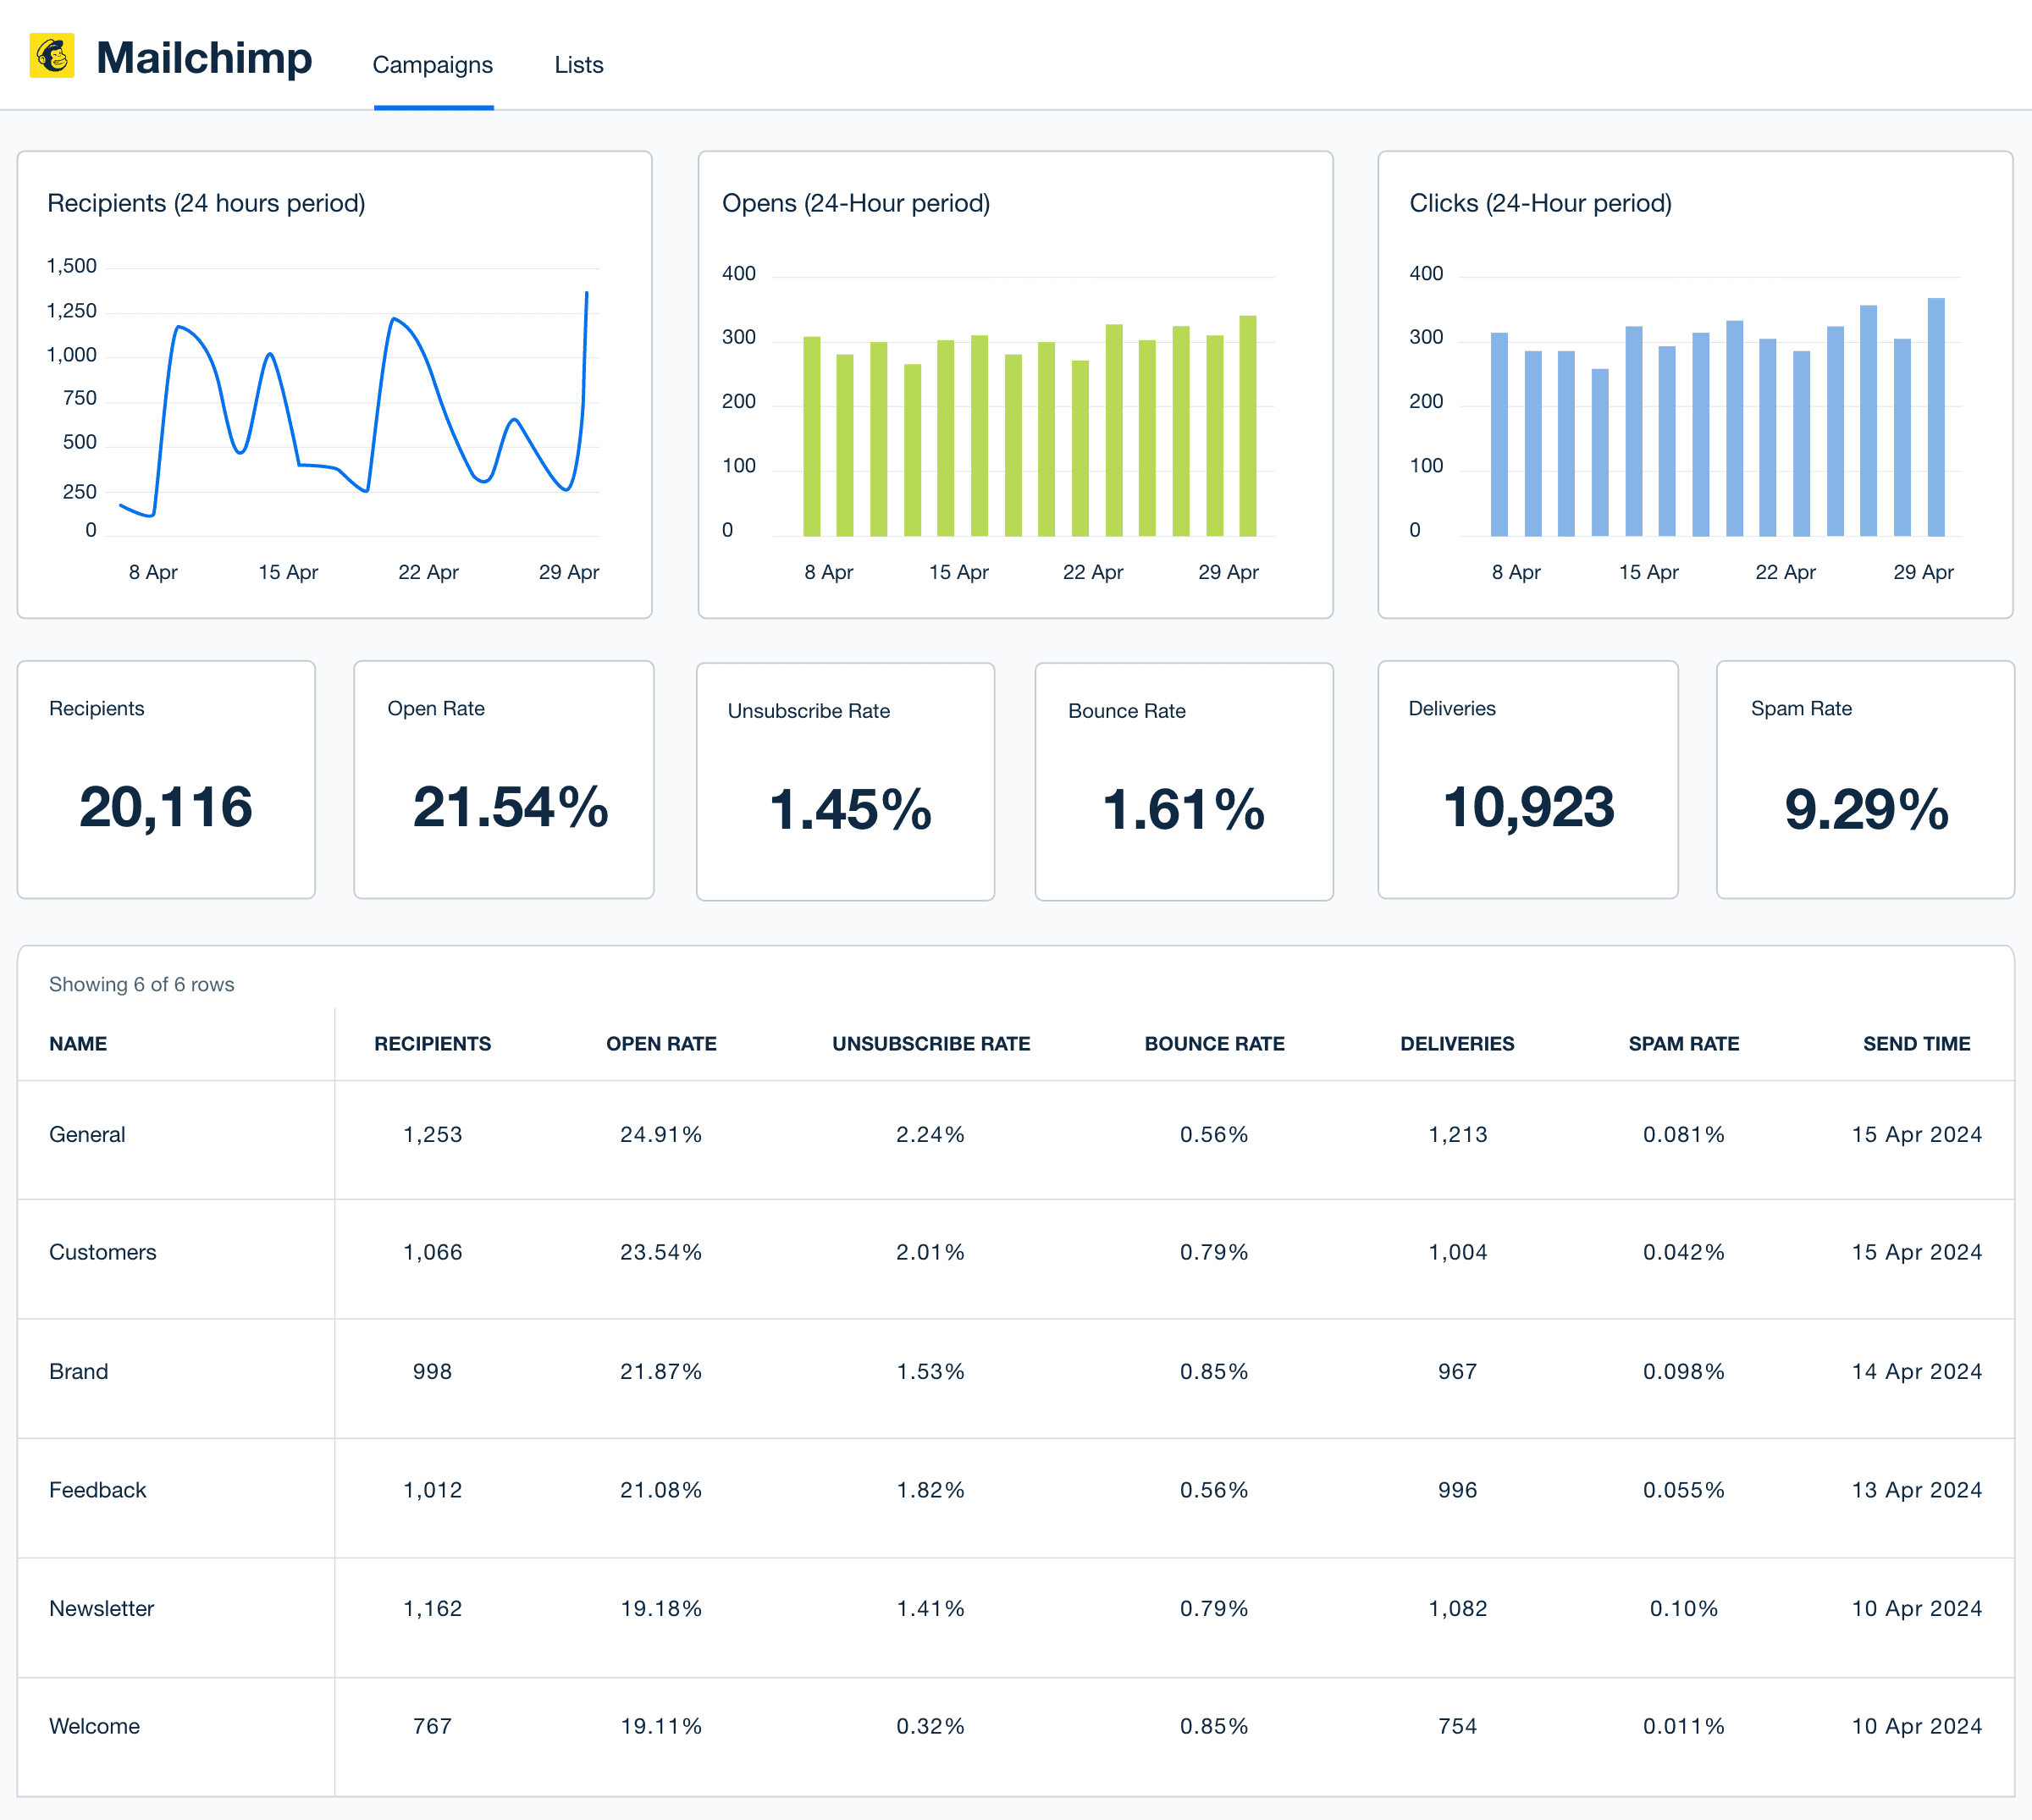Click the Recipients line chart title
The width and height of the screenshot is (2032, 1820).
click(206, 203)
